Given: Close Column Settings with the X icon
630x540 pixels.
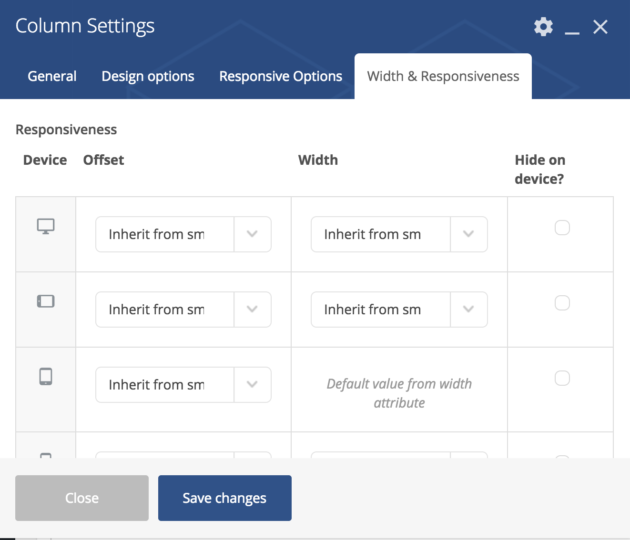Looking at the screenshot, I should point(600,27).
